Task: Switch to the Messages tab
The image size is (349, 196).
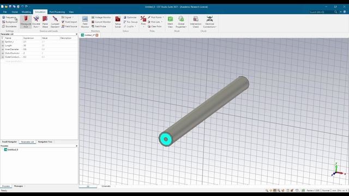Action: (19, 186)
